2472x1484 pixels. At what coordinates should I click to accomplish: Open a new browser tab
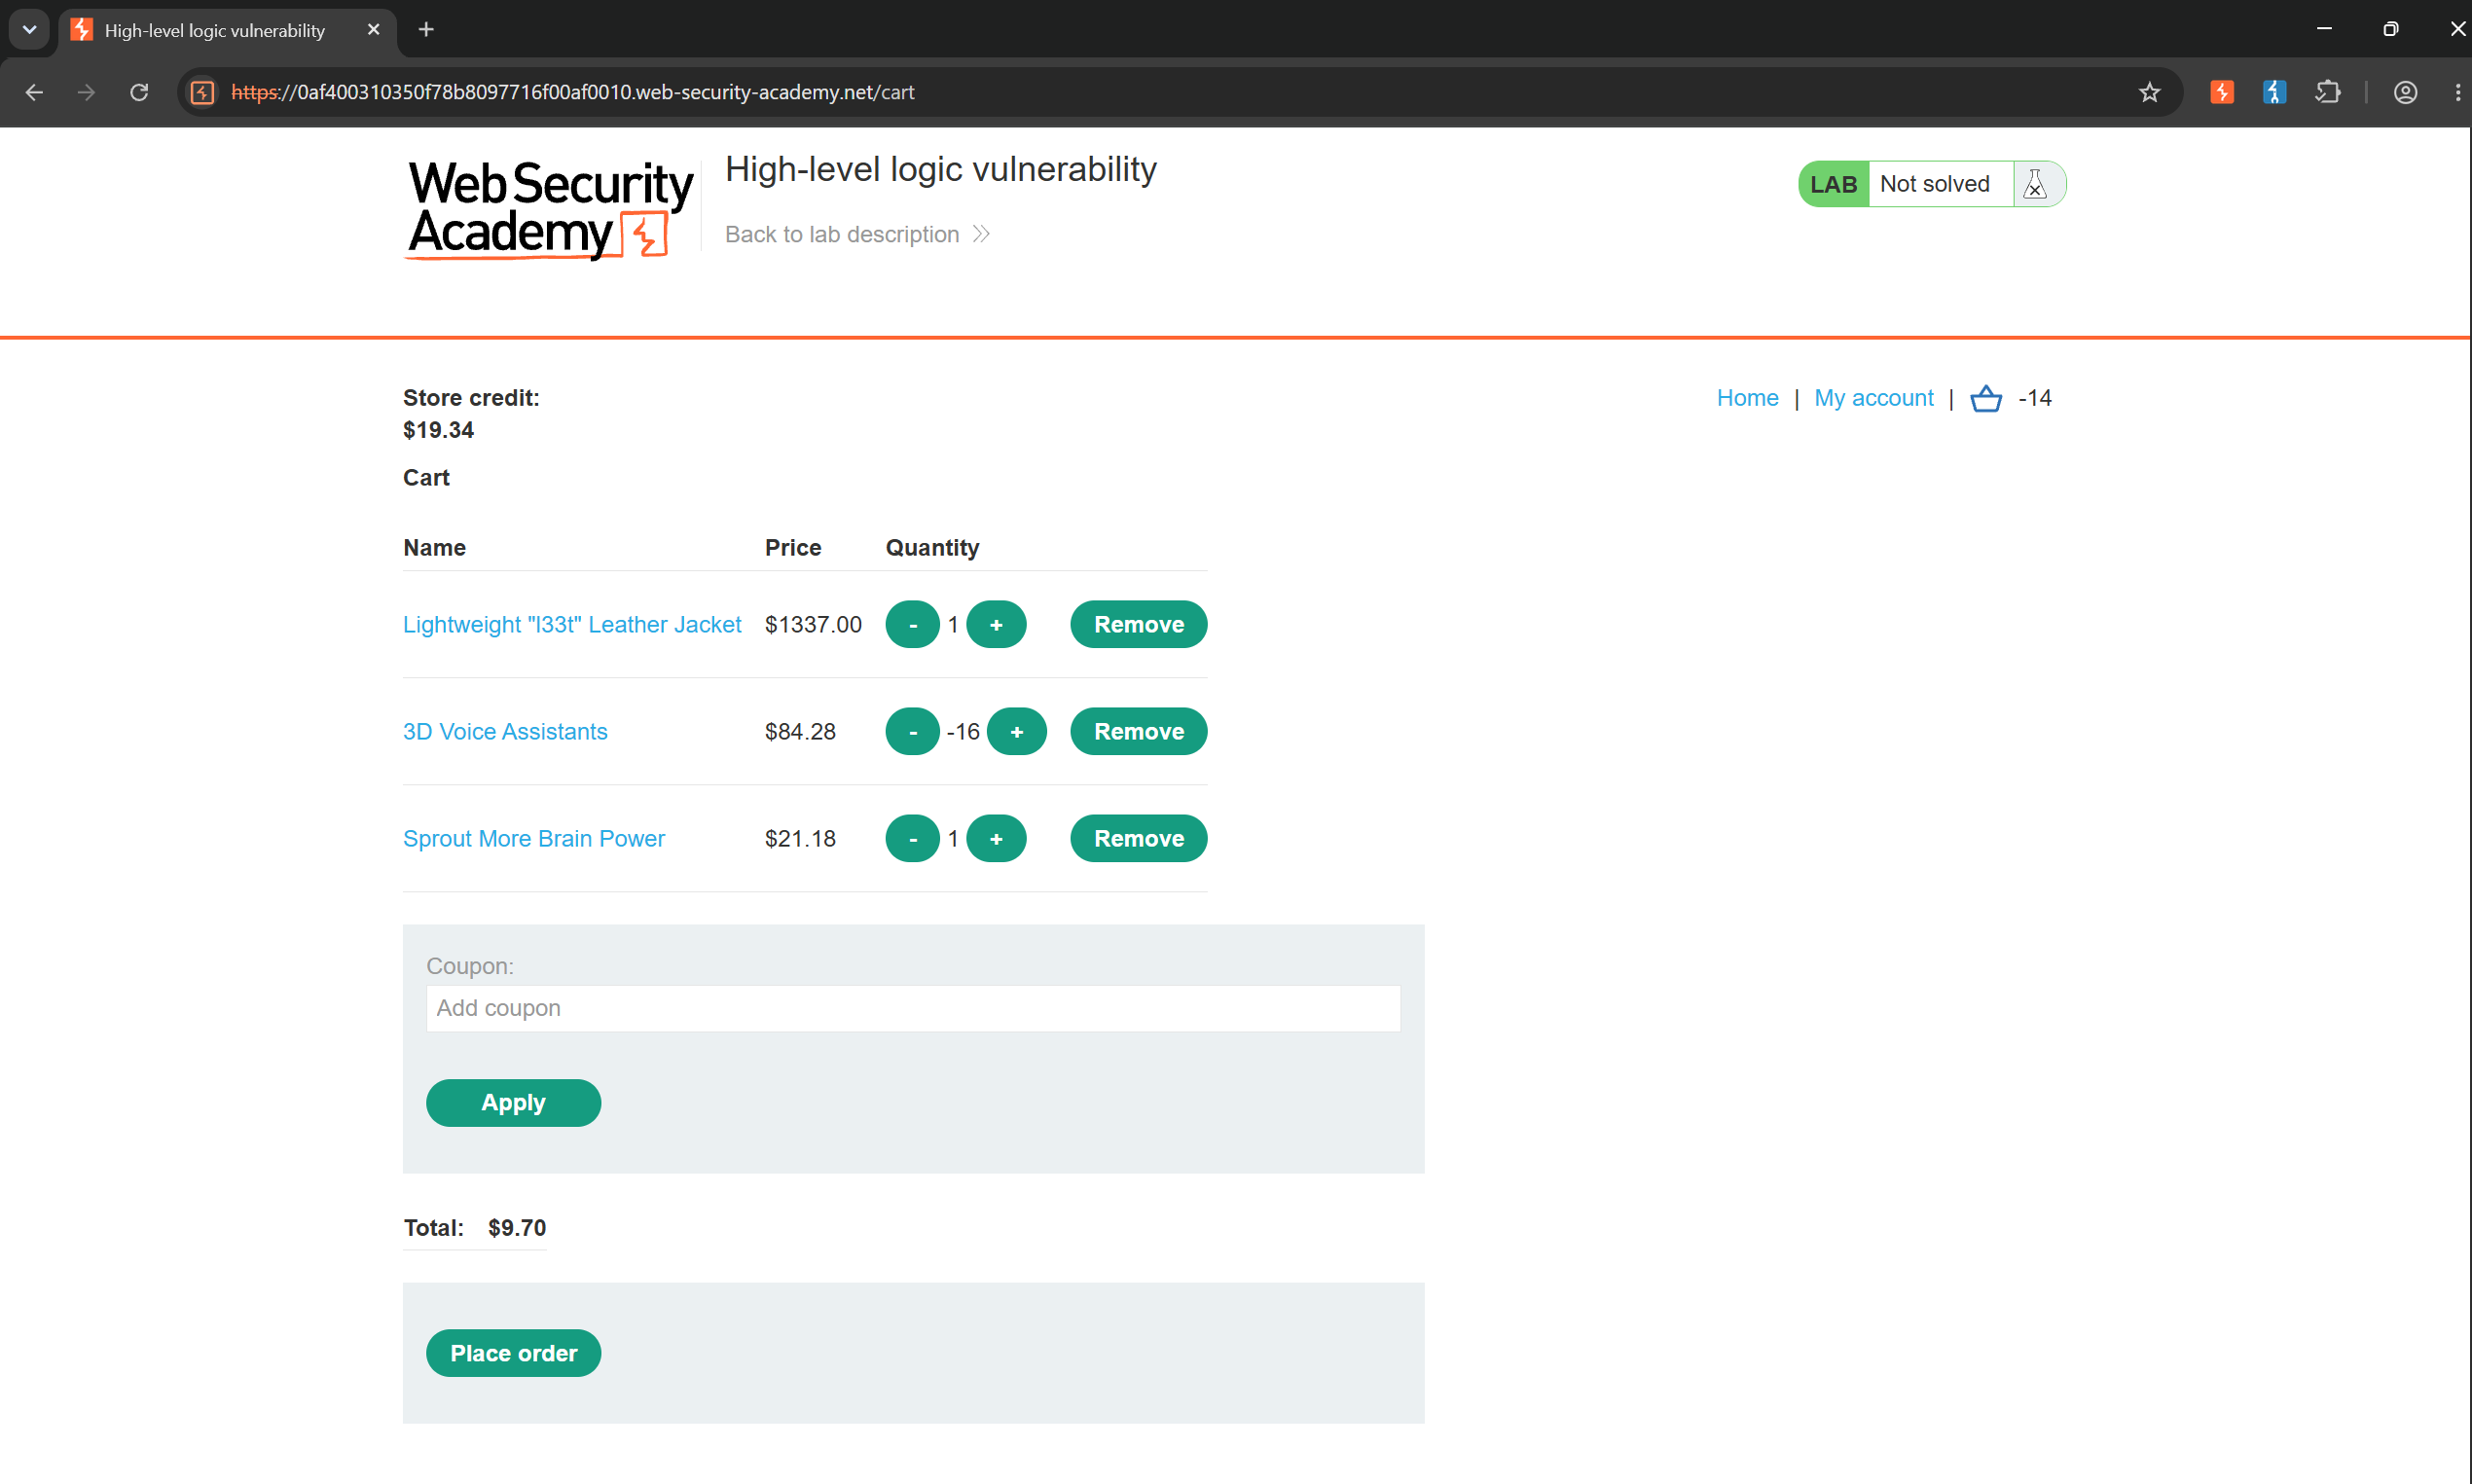[x=426, y=30]
